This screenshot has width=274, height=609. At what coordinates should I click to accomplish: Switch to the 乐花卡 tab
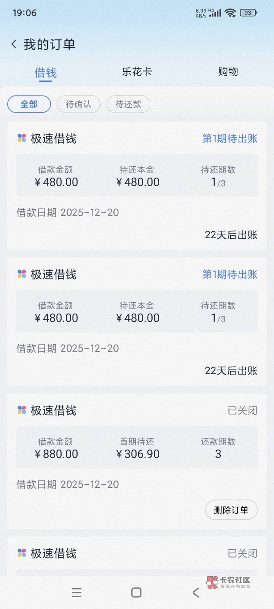[137, 72]
